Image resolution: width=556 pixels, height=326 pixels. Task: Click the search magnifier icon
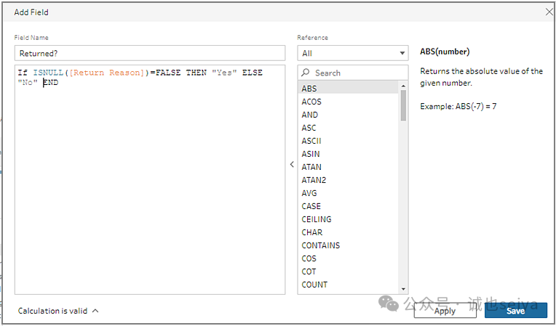pos(306,73)
